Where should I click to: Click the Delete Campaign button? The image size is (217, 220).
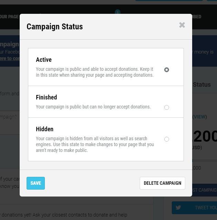click(162, 183)
